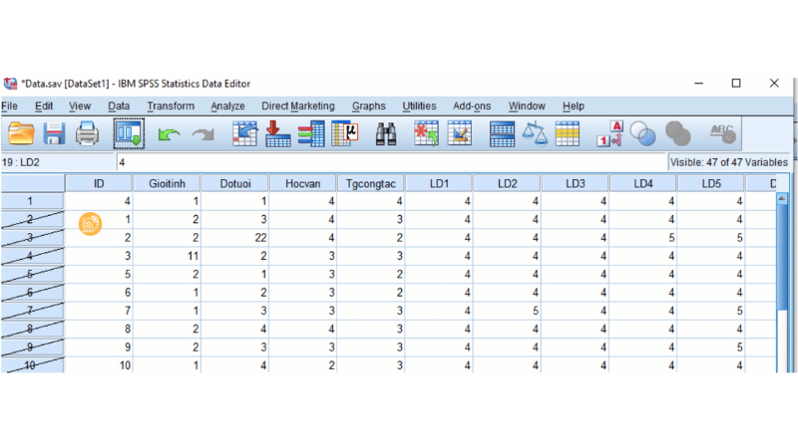
Task: Select the Hocvan column header
Action: (303, 183)
